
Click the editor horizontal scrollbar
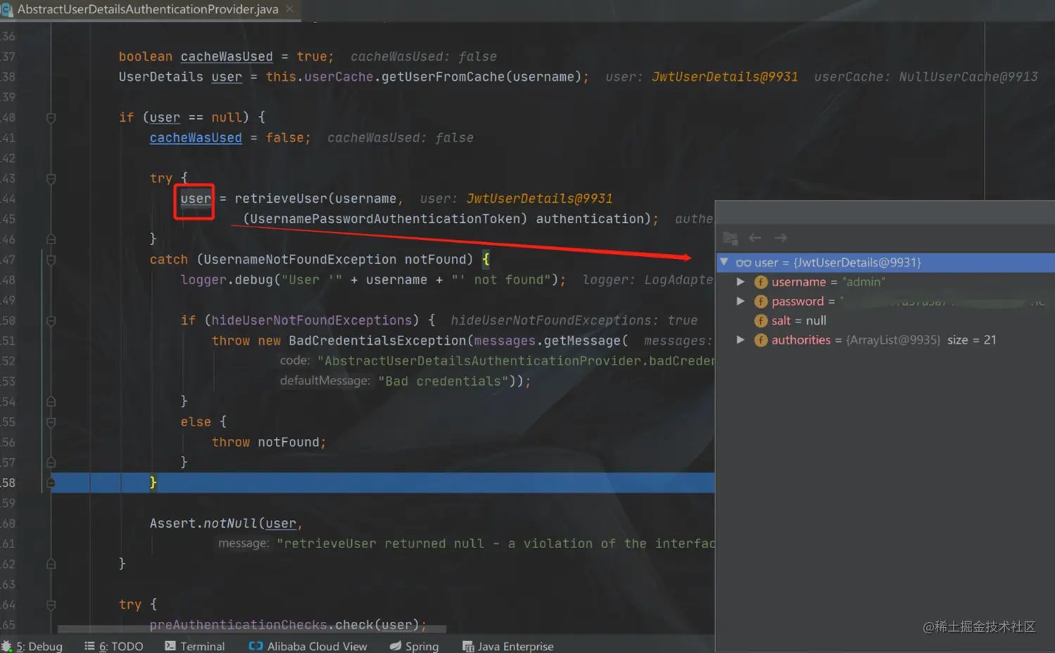(251, 629)
